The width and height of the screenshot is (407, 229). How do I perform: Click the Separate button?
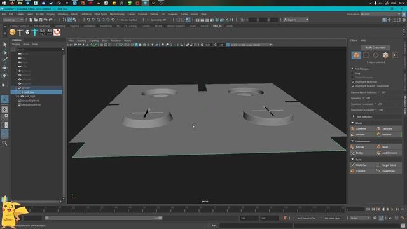389,128
